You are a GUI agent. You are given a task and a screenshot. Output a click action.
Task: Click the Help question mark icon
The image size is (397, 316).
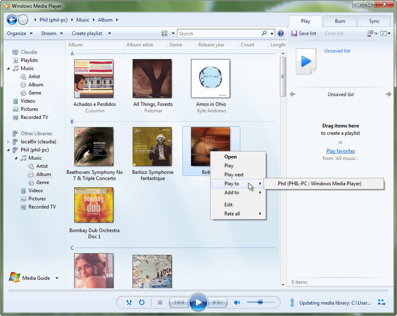coord(281,34)
